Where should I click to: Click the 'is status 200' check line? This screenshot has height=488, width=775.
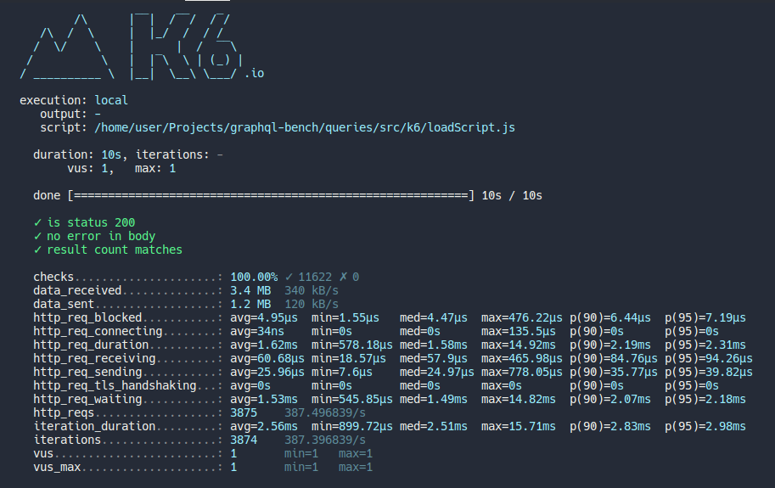point(85,222)
